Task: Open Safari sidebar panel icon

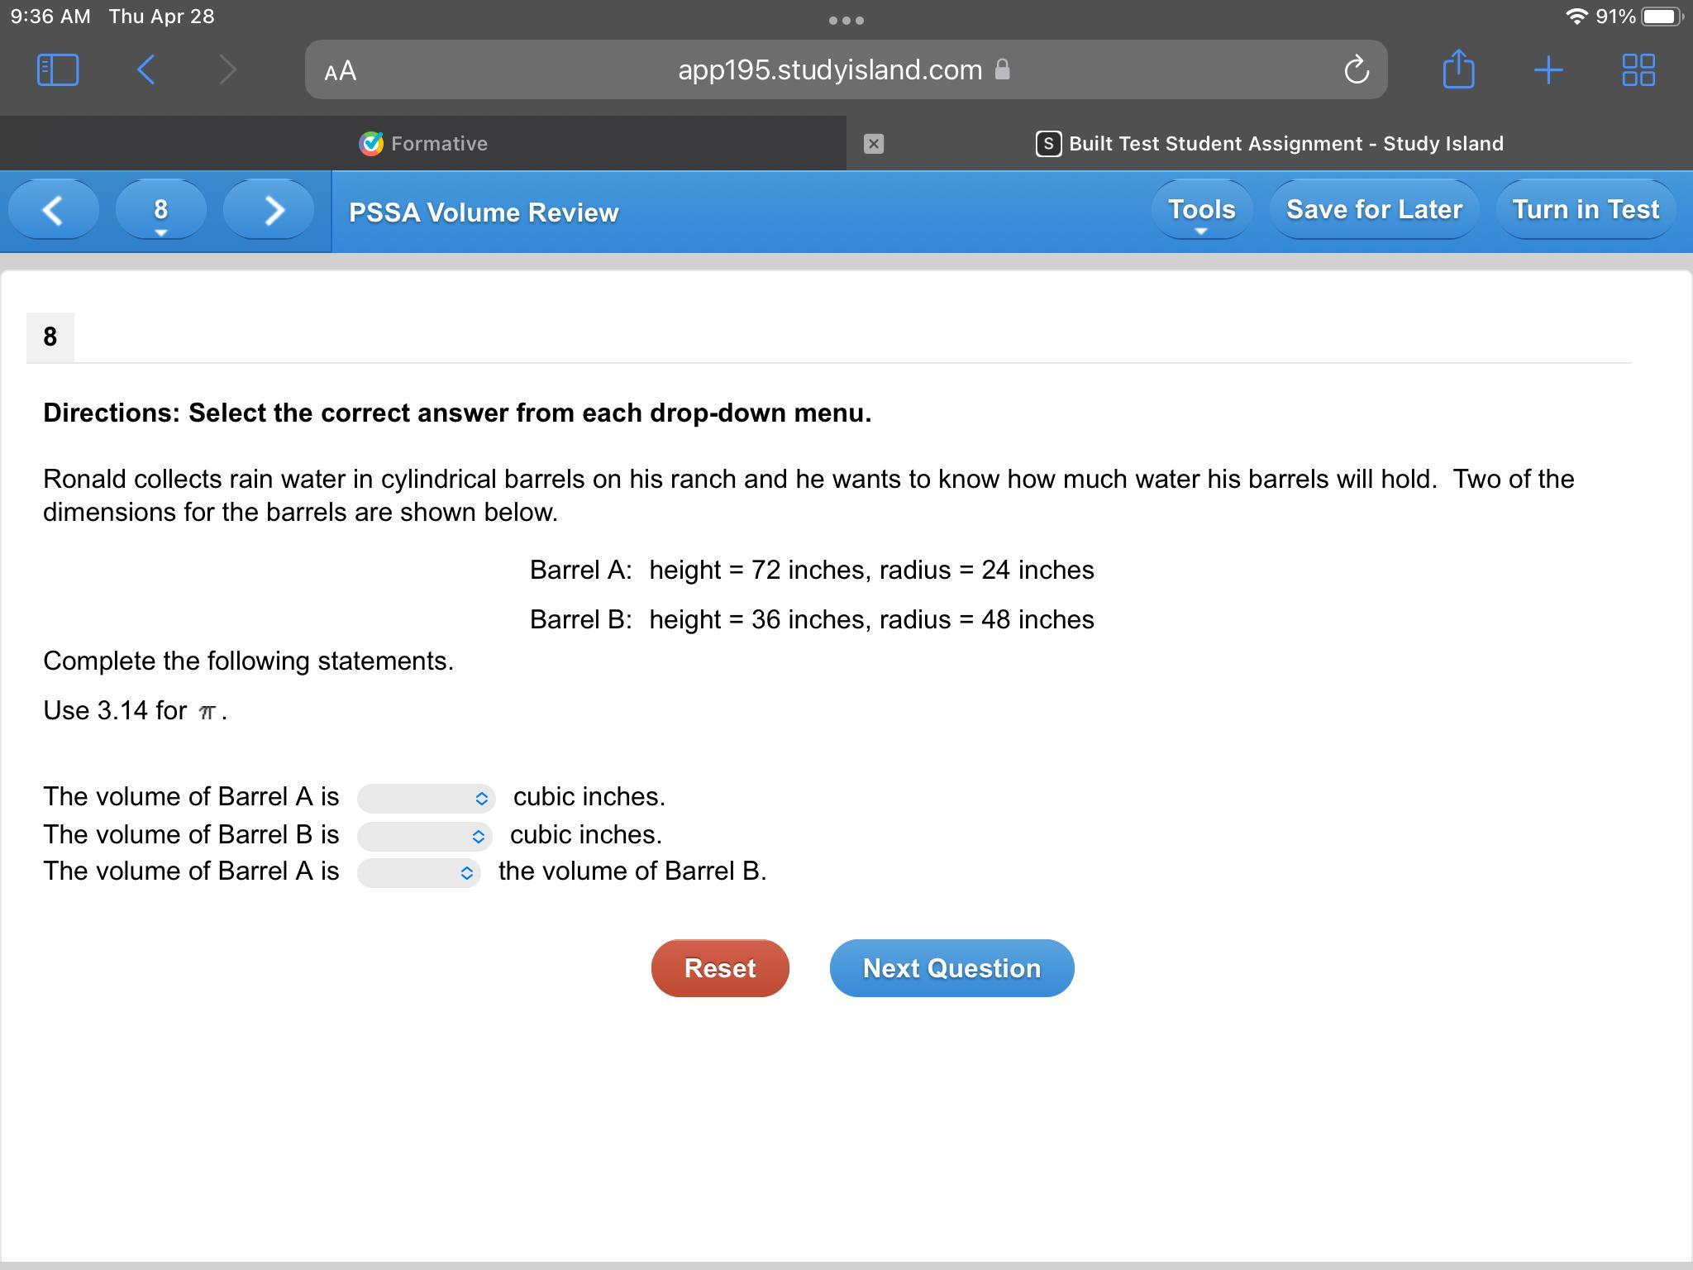Action: tap(58, 70)
